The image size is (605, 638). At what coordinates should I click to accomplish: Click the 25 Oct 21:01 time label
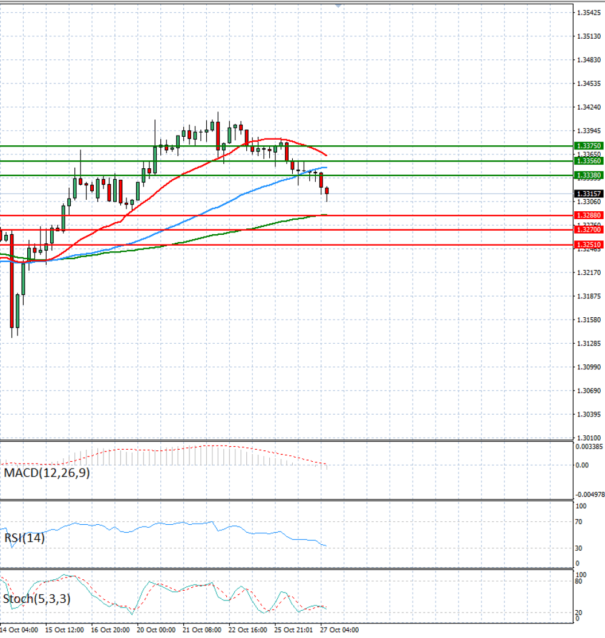[293, 630]
